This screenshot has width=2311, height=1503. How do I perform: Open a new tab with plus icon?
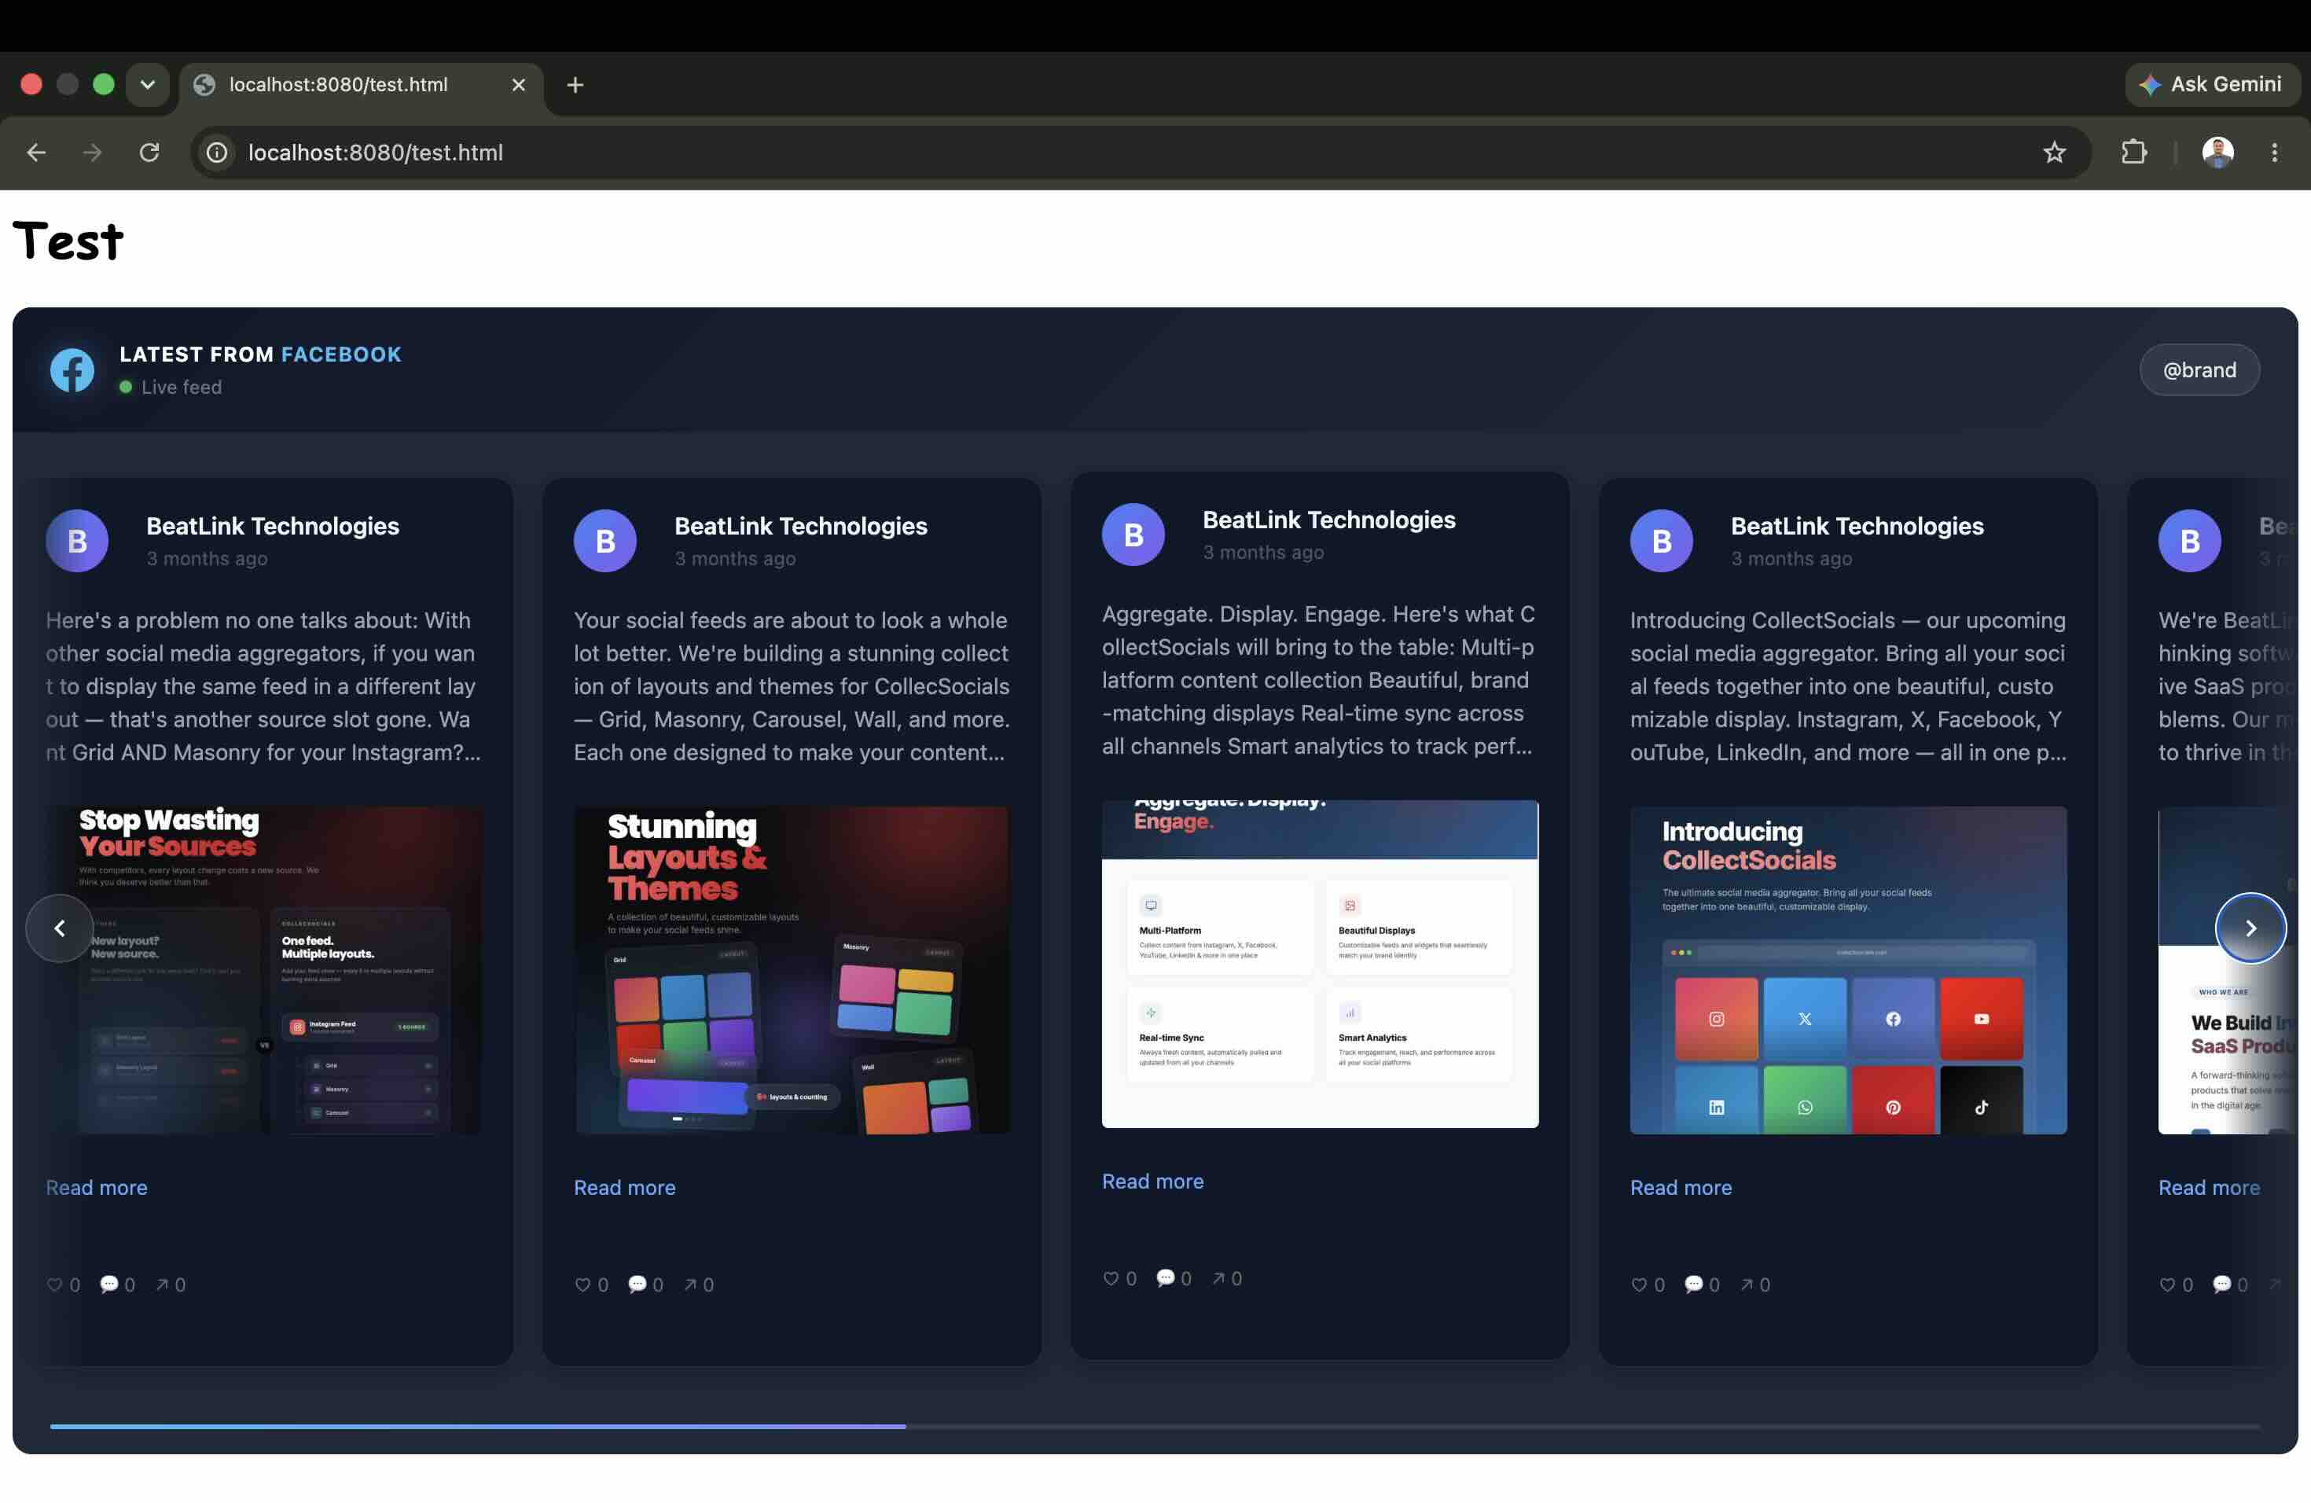coord(575,84)
